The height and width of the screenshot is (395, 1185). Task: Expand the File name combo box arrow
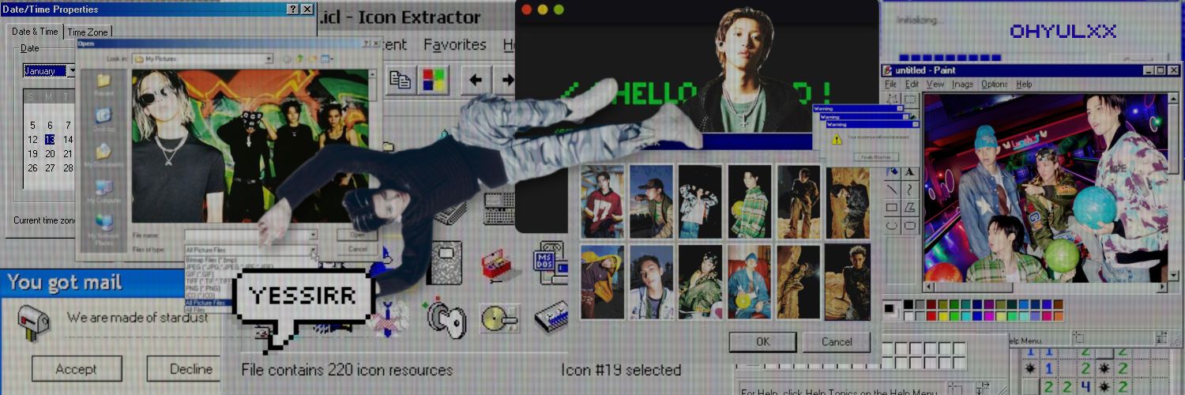[x=313, y=235]
